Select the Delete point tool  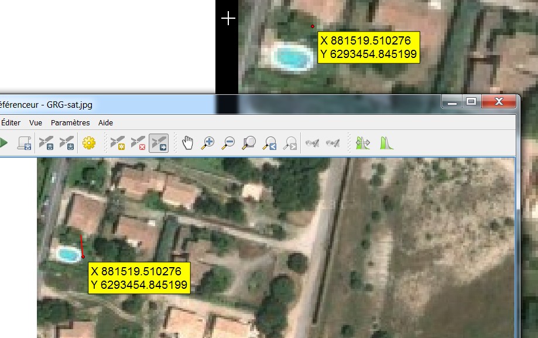click(x=138, y=143)
